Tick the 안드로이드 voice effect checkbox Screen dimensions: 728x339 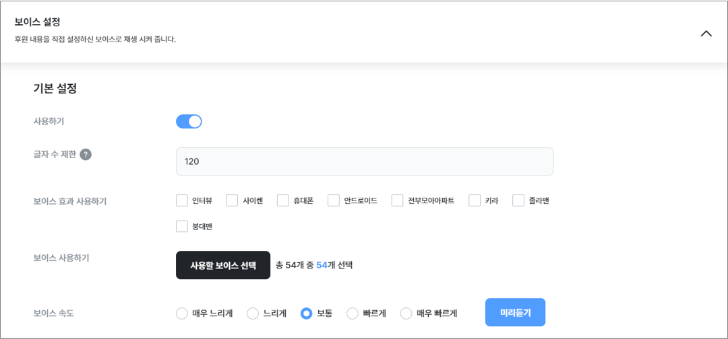coord(334,200)
